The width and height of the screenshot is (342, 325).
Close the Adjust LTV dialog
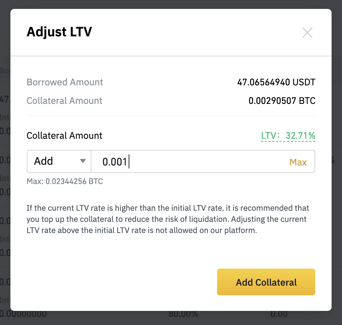(x=307, y=33)
